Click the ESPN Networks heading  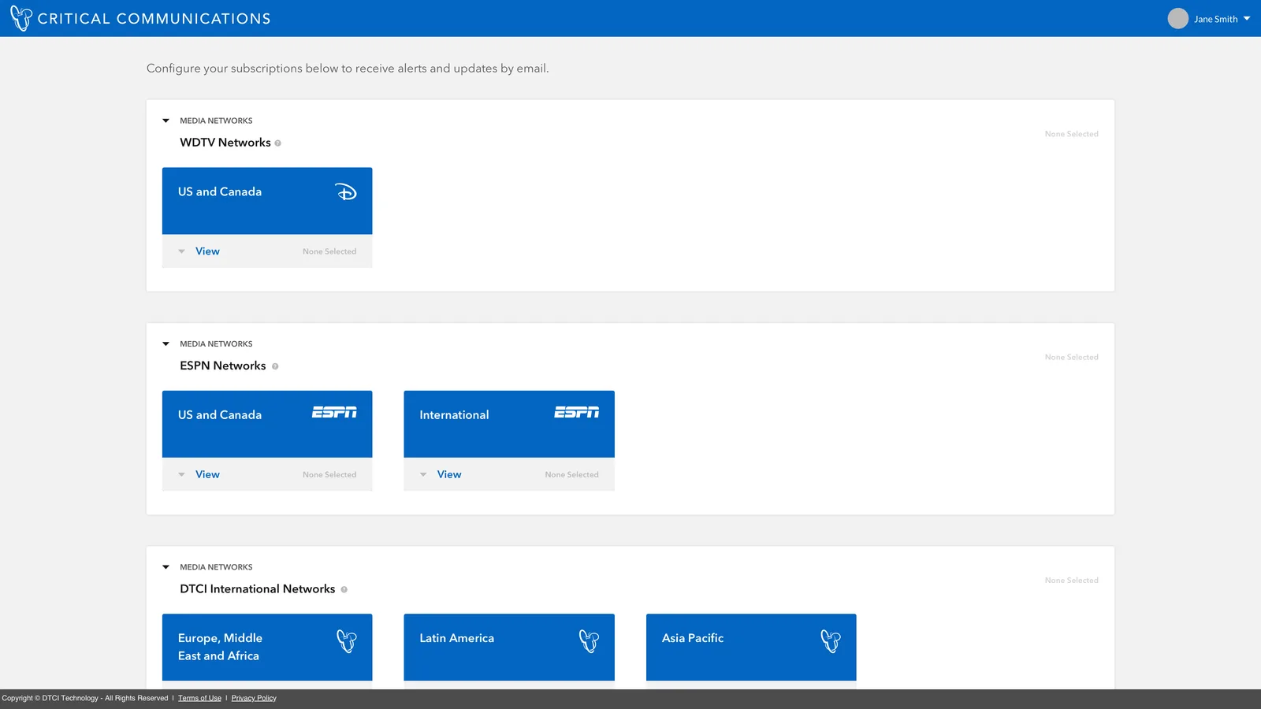pyautogui.click(x=223, y=366)
